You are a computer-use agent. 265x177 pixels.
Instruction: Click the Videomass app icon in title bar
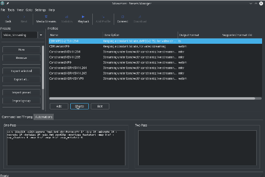pyautogui.click(x=2, y=3)
